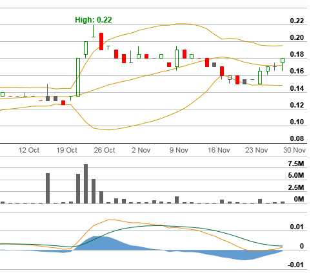Click the High: 0.22 price label
This screenshot has width=320, height=273.
click(x=94, y=20)
